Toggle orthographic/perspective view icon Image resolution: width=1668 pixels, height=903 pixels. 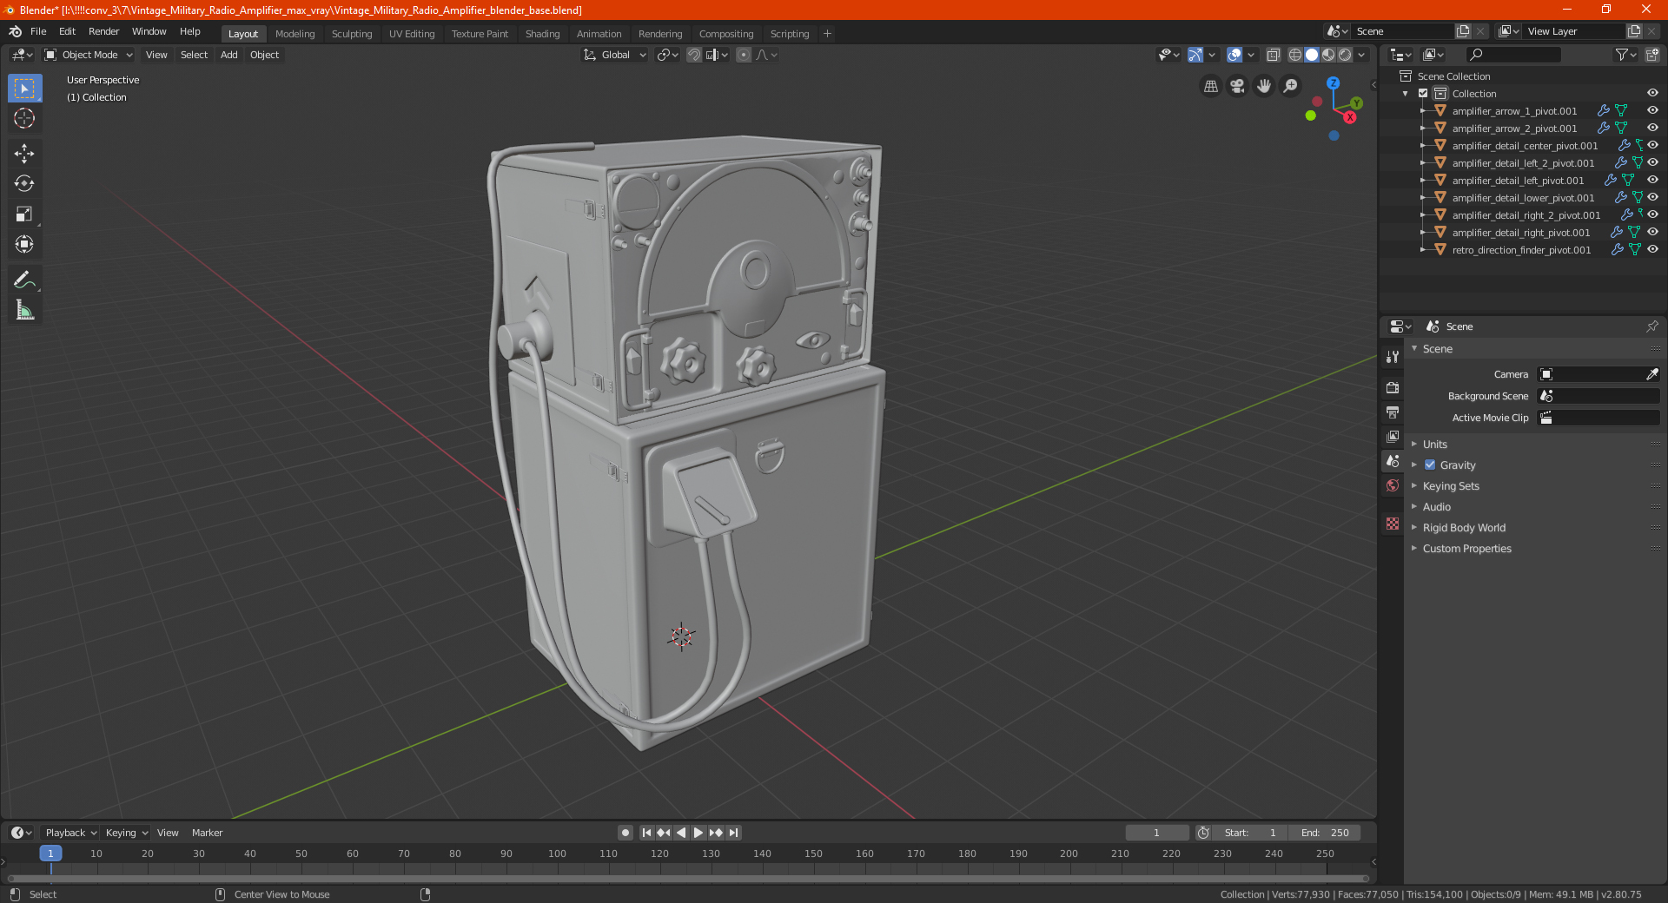click(x=1210, y=86)
